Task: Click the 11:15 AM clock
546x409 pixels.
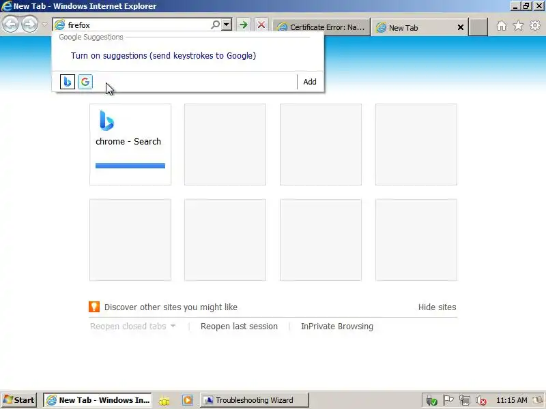Action: tap(511, 400)
